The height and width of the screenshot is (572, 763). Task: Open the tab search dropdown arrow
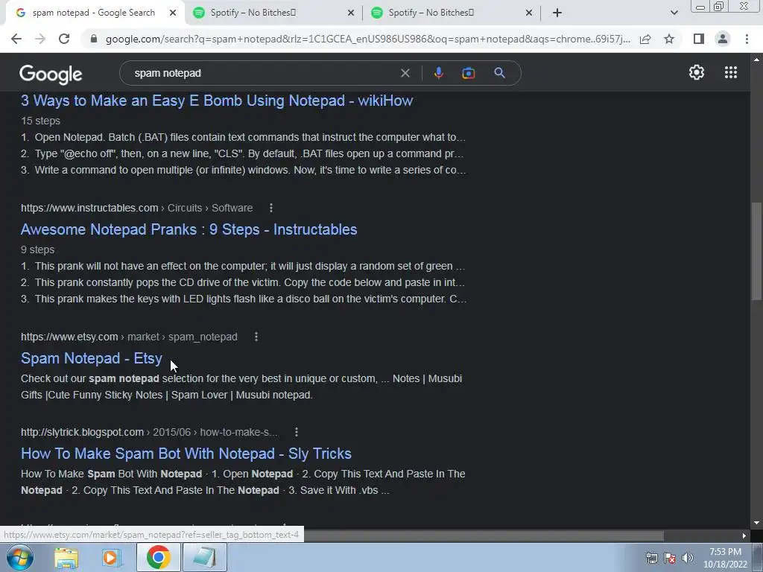674,13
